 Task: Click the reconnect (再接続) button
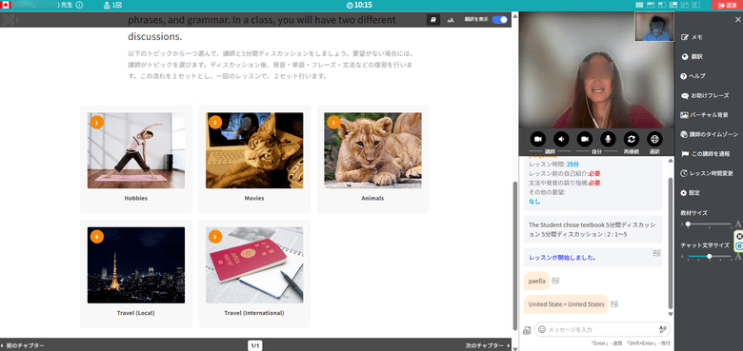point(632,139)
